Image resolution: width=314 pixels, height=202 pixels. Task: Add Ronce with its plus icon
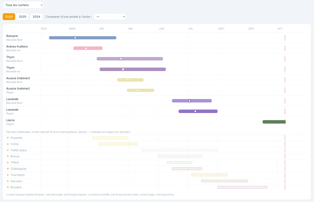8,156
